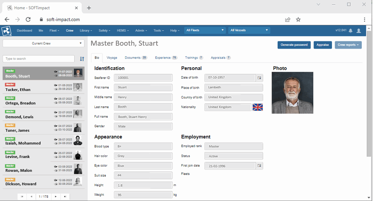
Task: Open date of birth calendar picker
Action: point(259,78)
